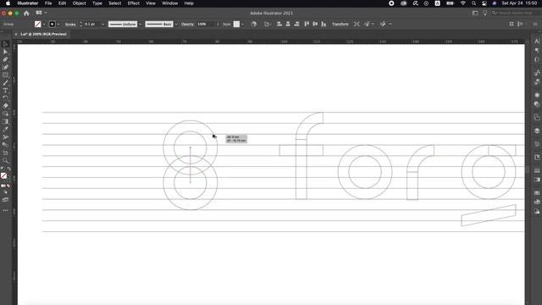Image resolution: width=542 pixels, height=305 pixels.
Task: Open macOS Spotlight search icon
Action: (x=473, y=3)
